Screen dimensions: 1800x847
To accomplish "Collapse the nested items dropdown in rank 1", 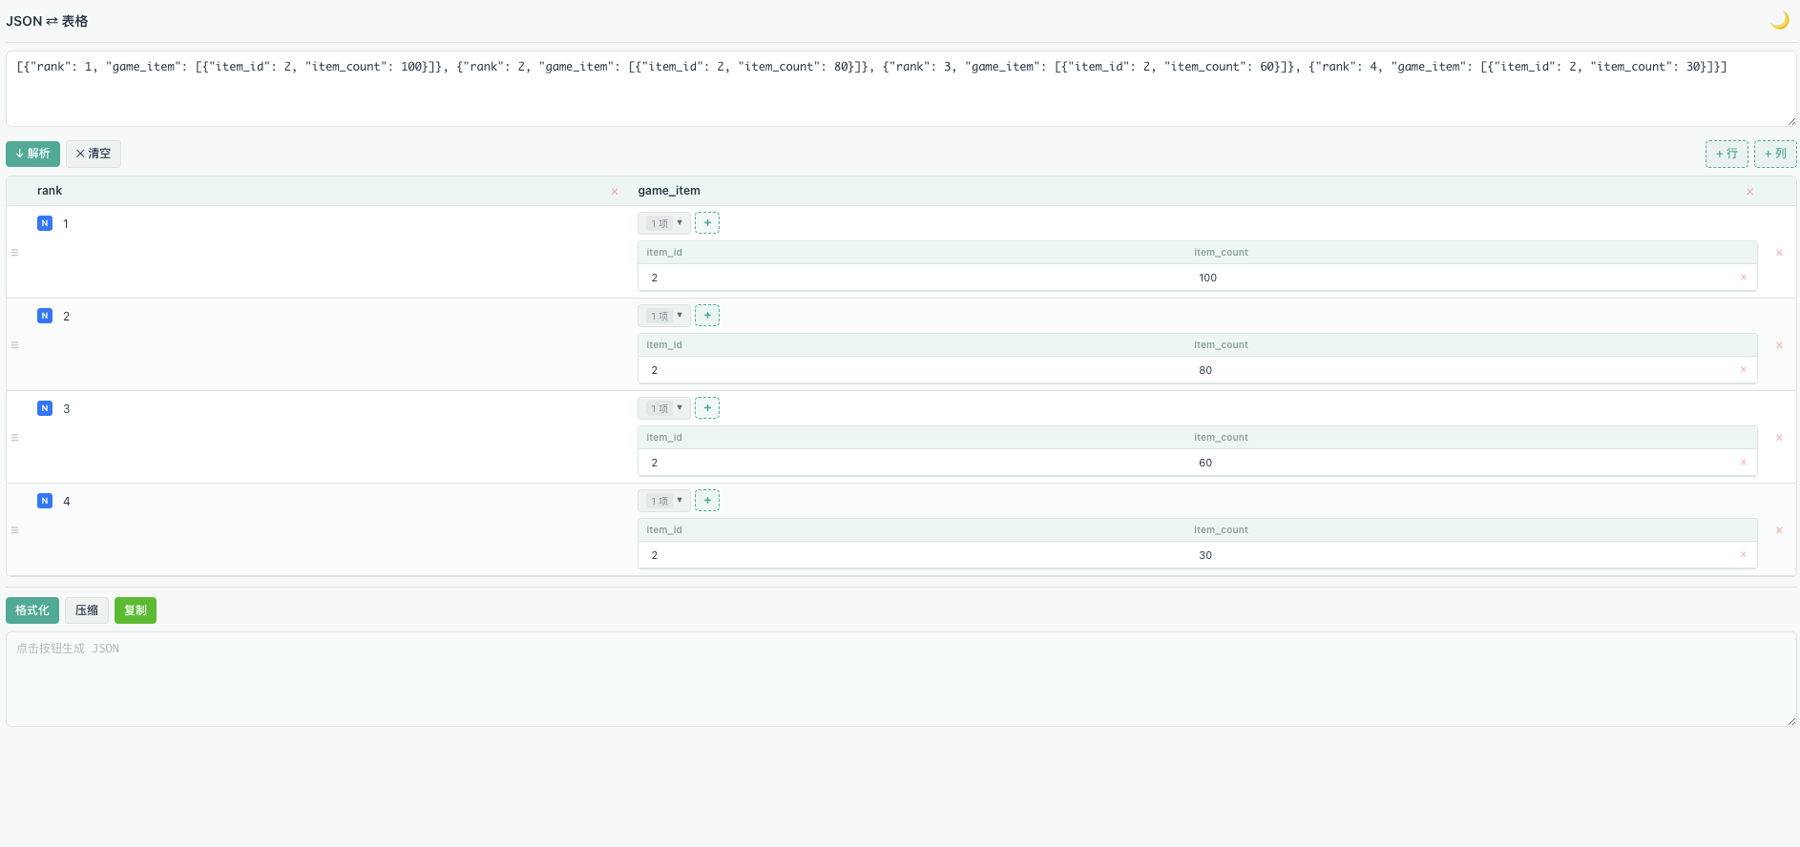I will point(664,223).
